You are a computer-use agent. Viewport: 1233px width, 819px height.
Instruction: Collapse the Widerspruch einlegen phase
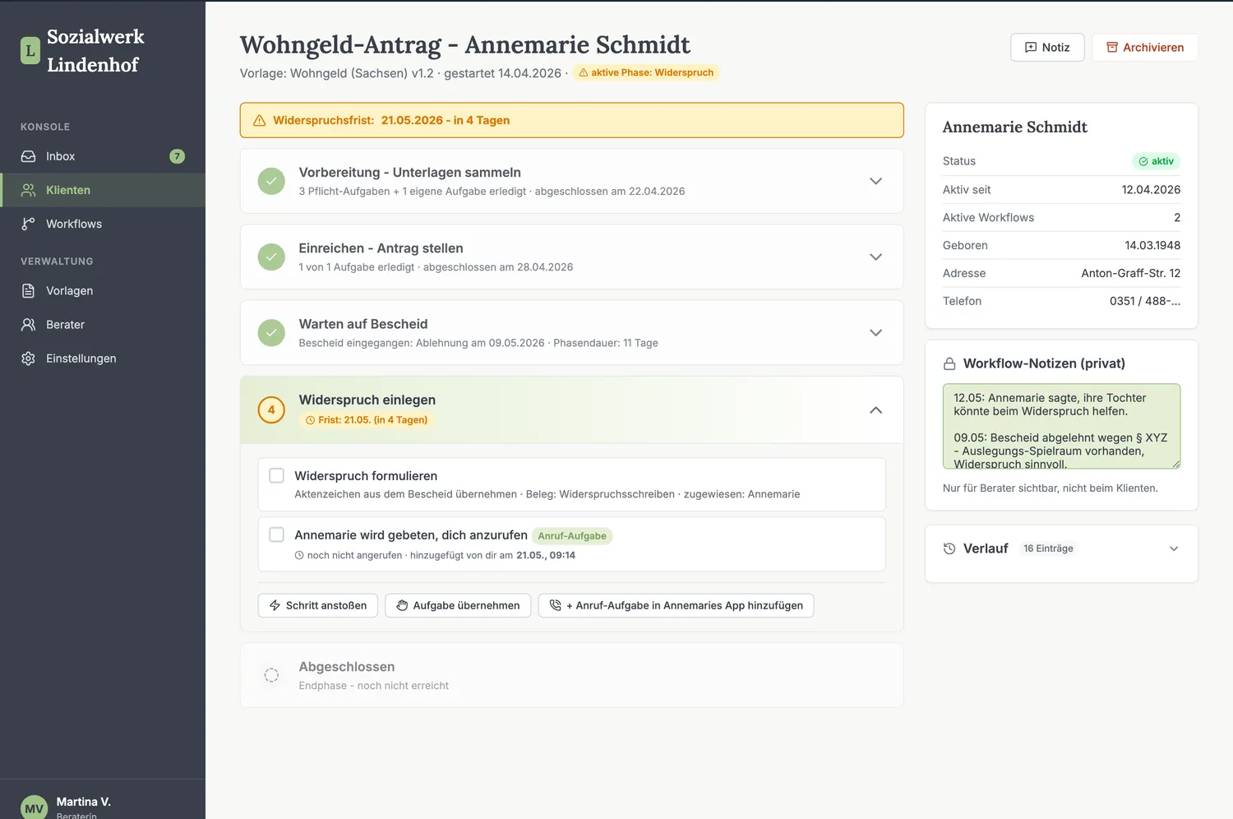point(875,409)
